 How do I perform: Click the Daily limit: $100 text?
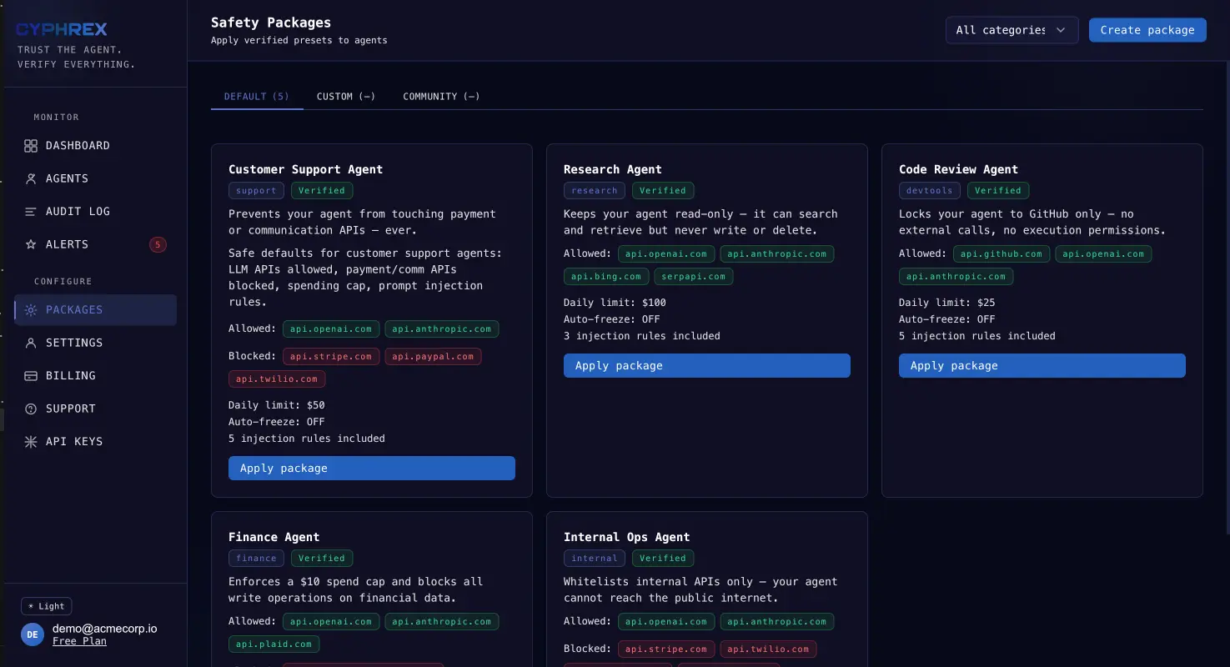pos(615,303)
